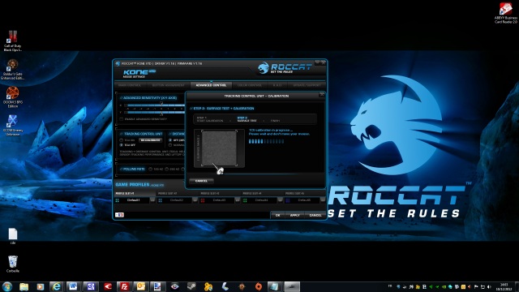The width and height of the screenshot is (519, 292).
Task: Open Windows Explorer from the taskbar
Action: coord(24,286)
